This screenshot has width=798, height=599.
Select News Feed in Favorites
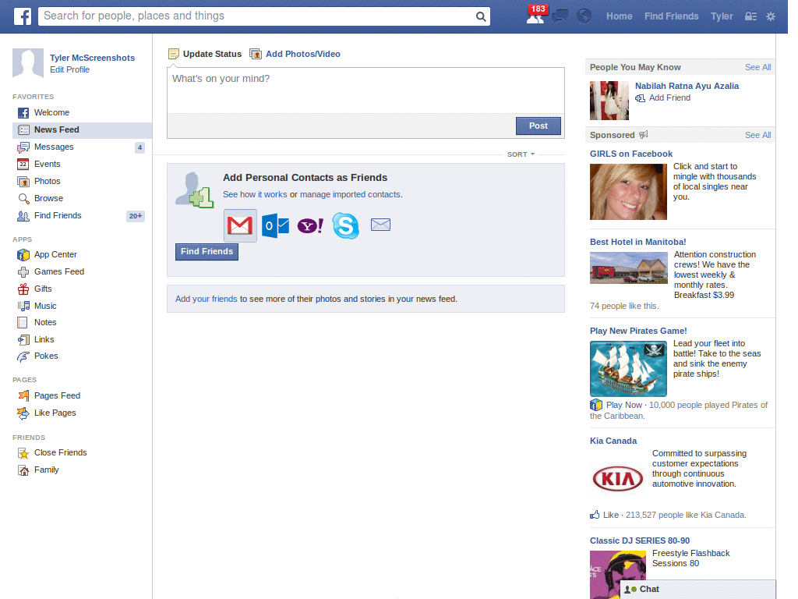tap(82, 130)
